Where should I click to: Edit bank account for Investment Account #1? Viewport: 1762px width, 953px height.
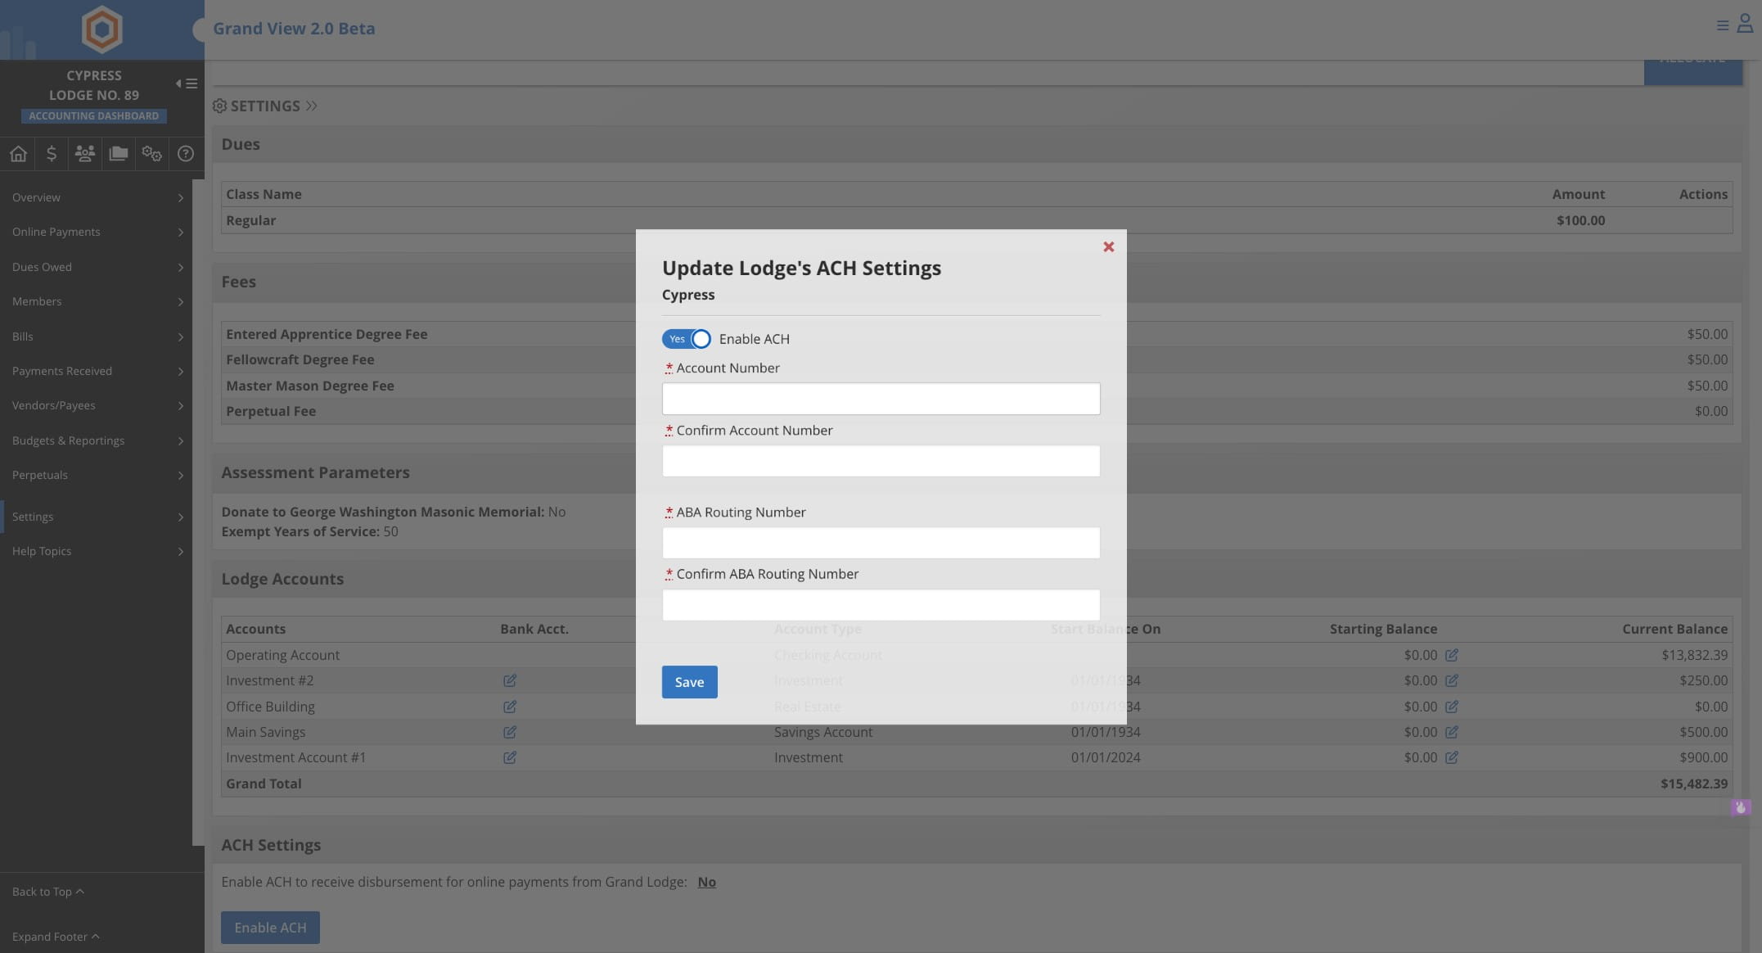tap(509, 757)
